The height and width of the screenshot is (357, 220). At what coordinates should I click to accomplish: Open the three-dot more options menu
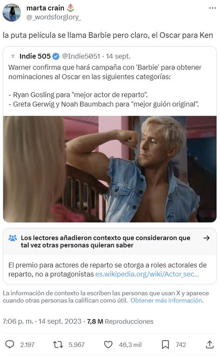pos(212,8)
